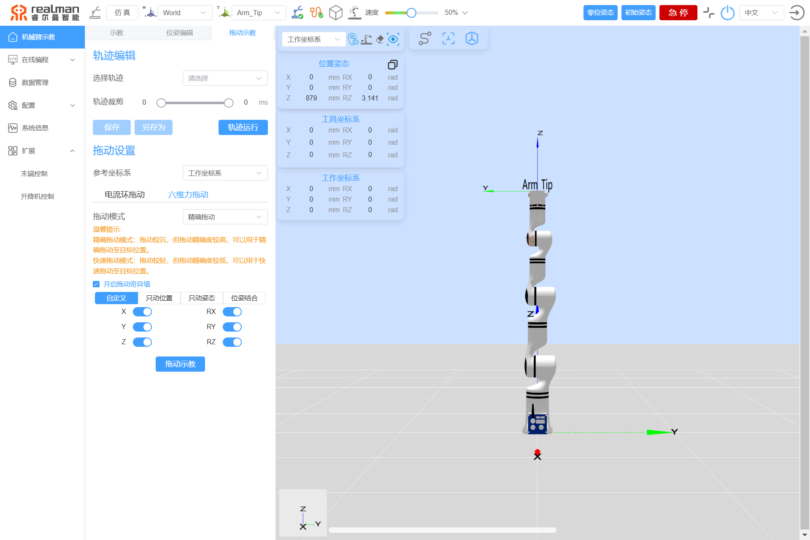Open the 选择轨迹 trajectory dropdown
The height and width of the screenshot is (540, 810).
click(x=225, y=78)
